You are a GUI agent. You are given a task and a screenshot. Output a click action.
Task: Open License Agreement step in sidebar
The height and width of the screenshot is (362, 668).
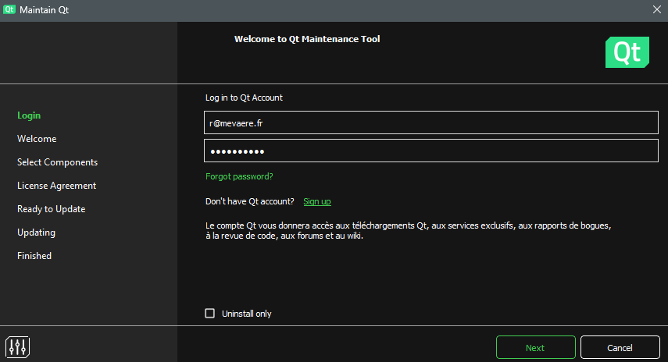coord(56,186)
